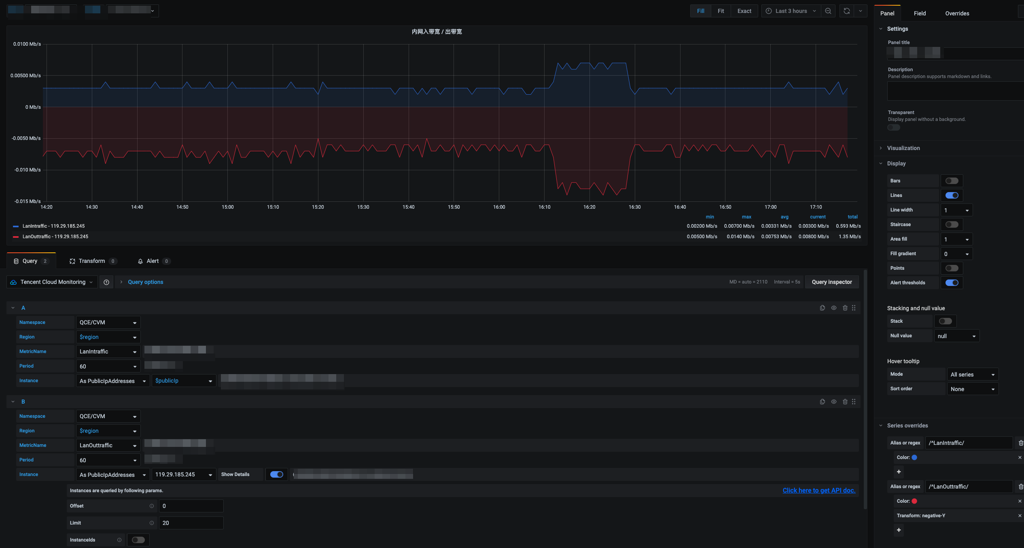Open the Last 3 hours time picker
1024x548 pixels.
point(791,11)
